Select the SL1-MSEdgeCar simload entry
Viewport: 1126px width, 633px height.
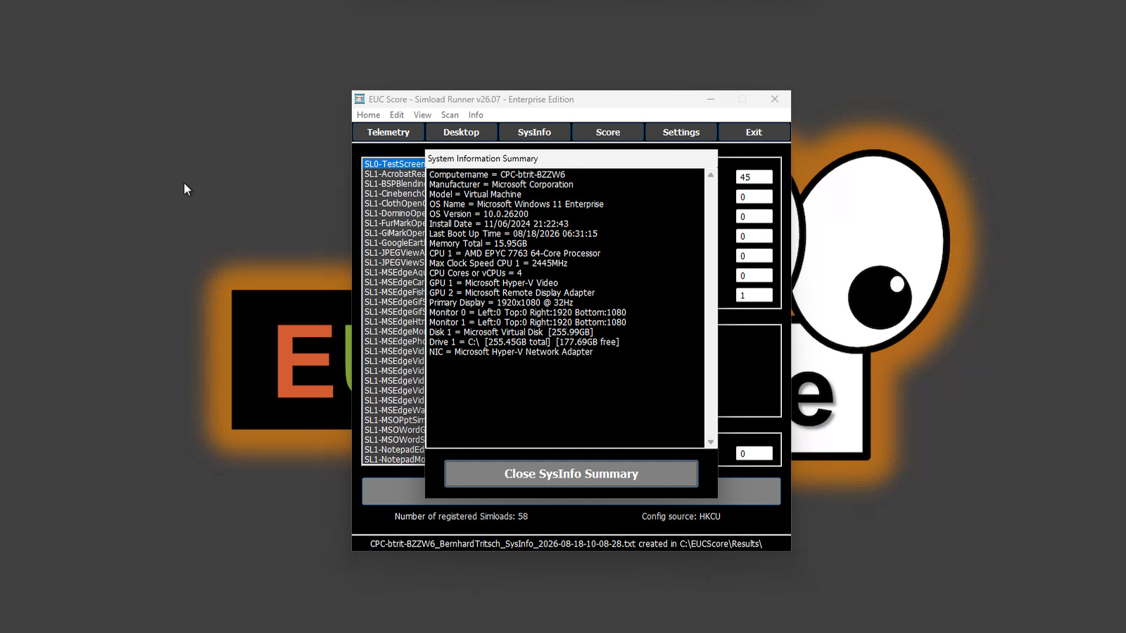[x=394, y=282]
